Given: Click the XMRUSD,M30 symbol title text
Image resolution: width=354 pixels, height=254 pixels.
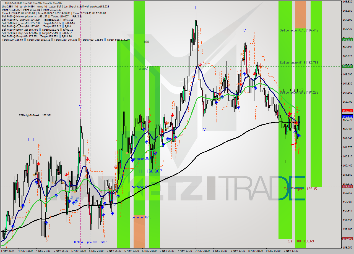Looking at the screenshot, I should [x=13, y=3].
